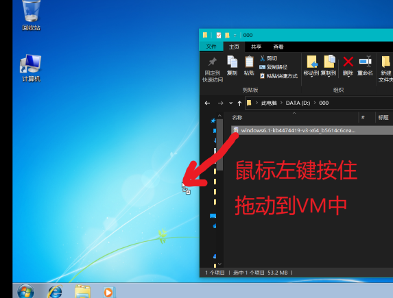This screenshot has height=298, width=393.
Task: Click This PC in address breadcrumb
Action: tap(269, 103)
